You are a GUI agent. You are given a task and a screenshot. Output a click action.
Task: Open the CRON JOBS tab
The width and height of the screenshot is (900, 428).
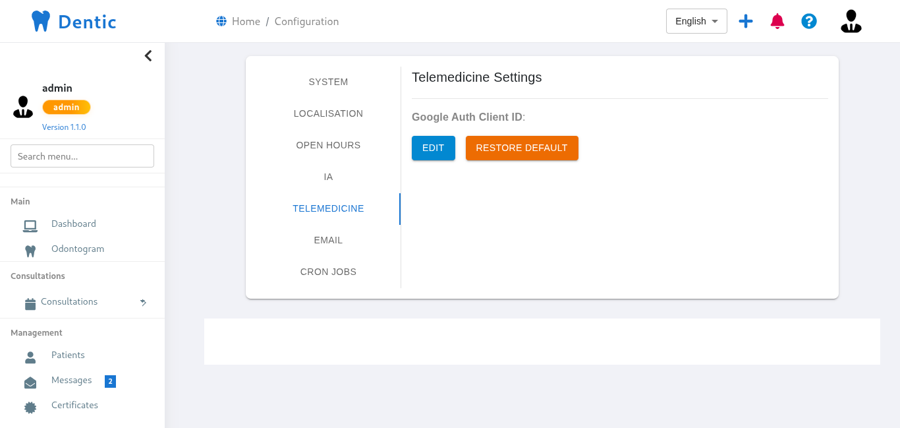coord(328,272)
